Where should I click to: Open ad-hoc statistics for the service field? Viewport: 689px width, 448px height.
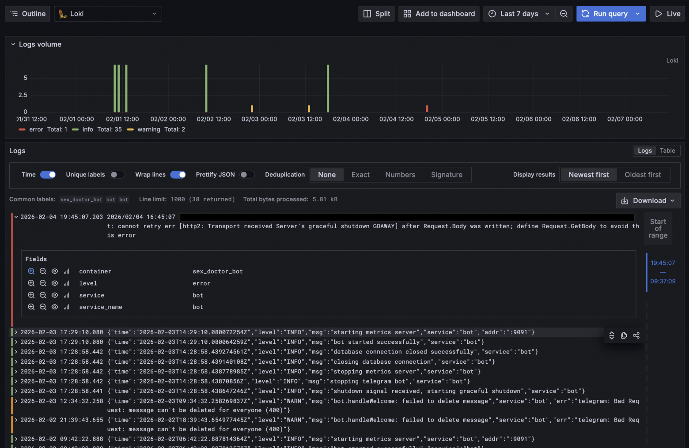(x=66, y=295)
